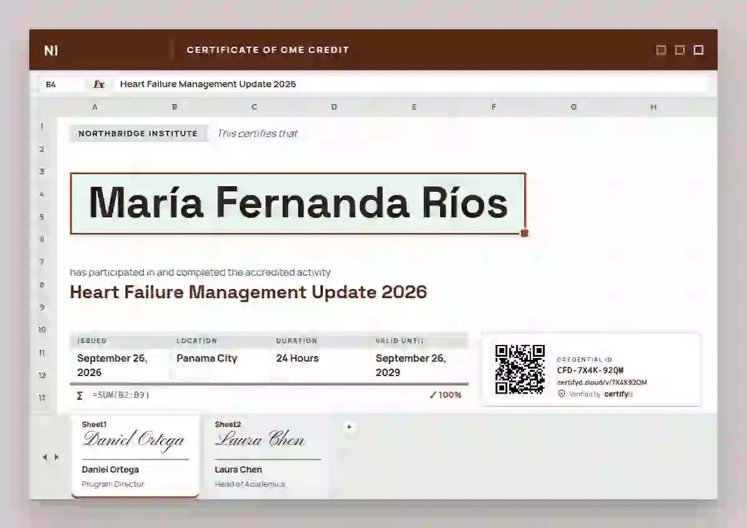Click the Program Director title text

click(113, 484)
